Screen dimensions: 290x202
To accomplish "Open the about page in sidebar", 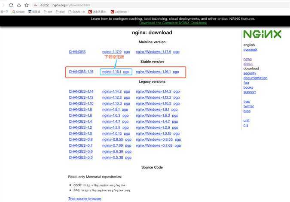I will pyautogui.click(x=248, y=64).
